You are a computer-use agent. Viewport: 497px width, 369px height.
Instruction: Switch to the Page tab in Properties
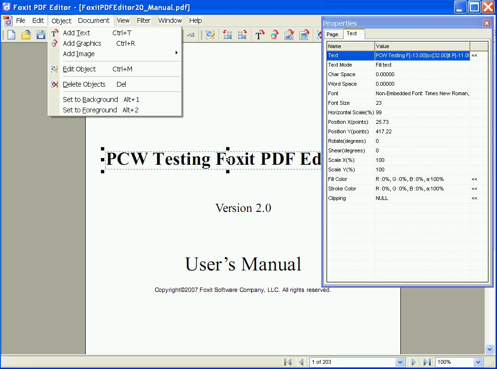(333, 34)
